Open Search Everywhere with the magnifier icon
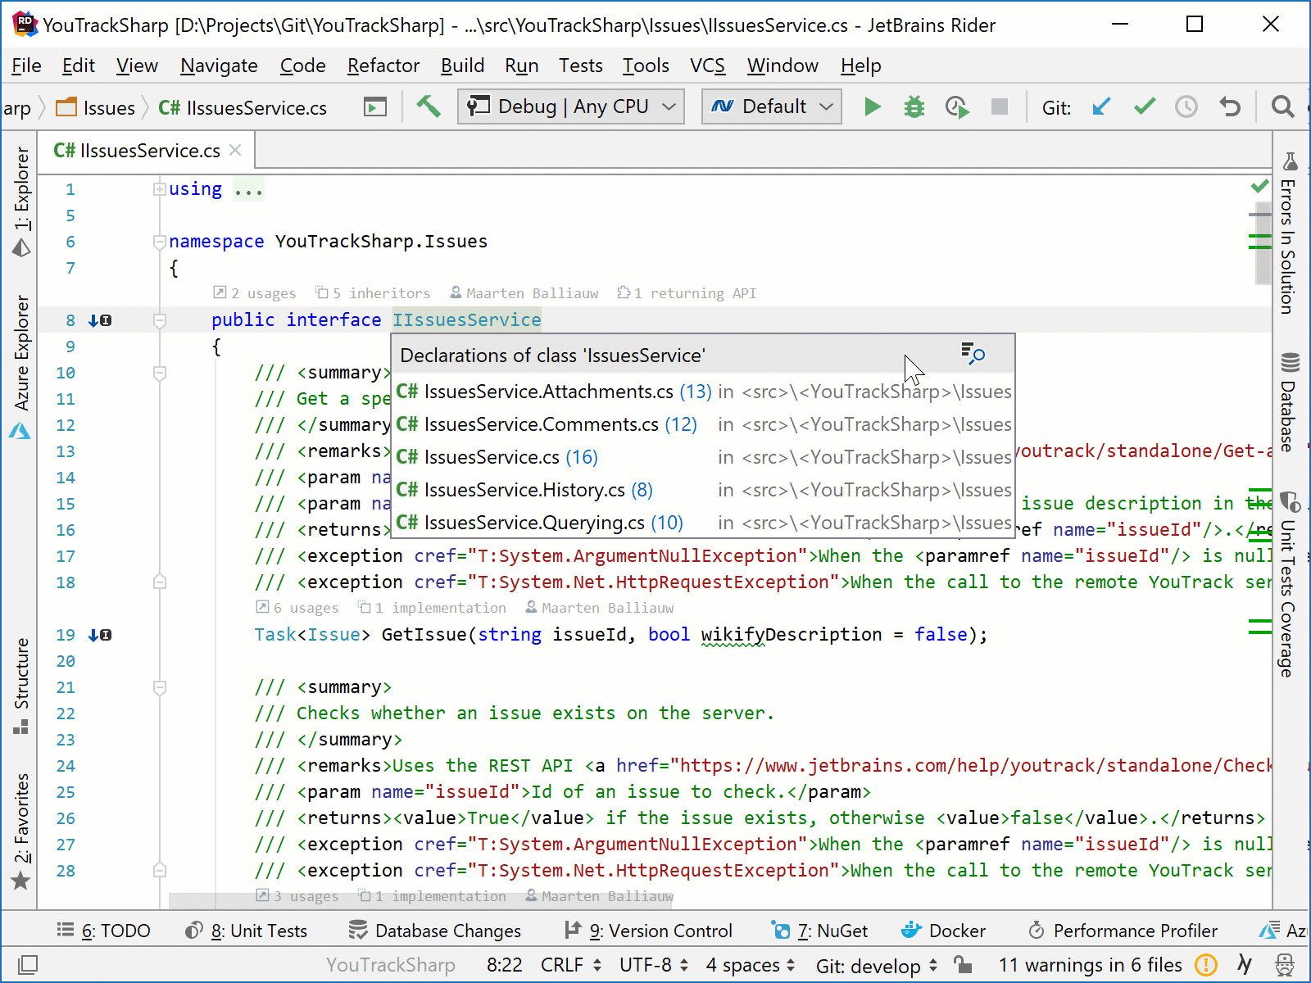 [x=1283, y=106]
